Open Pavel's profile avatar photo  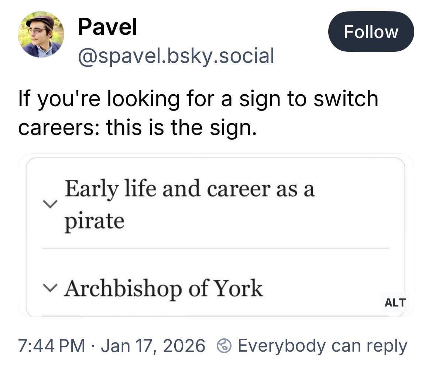pyautogui.click(x=41, y=34)
